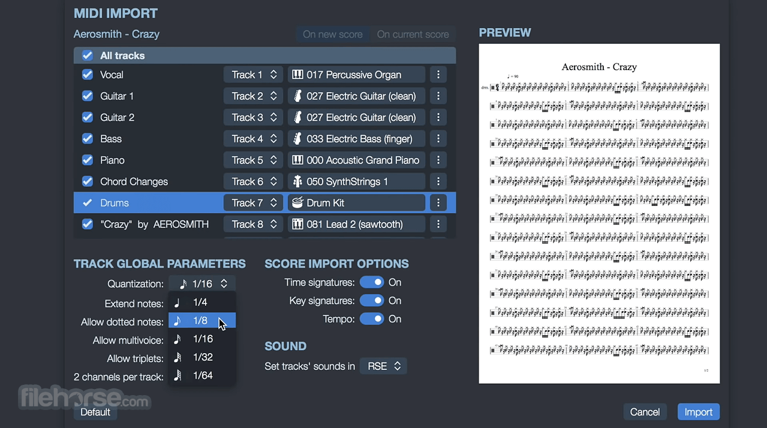
Task: Open options menu for Chord Changes track
Action: (438, 181)
